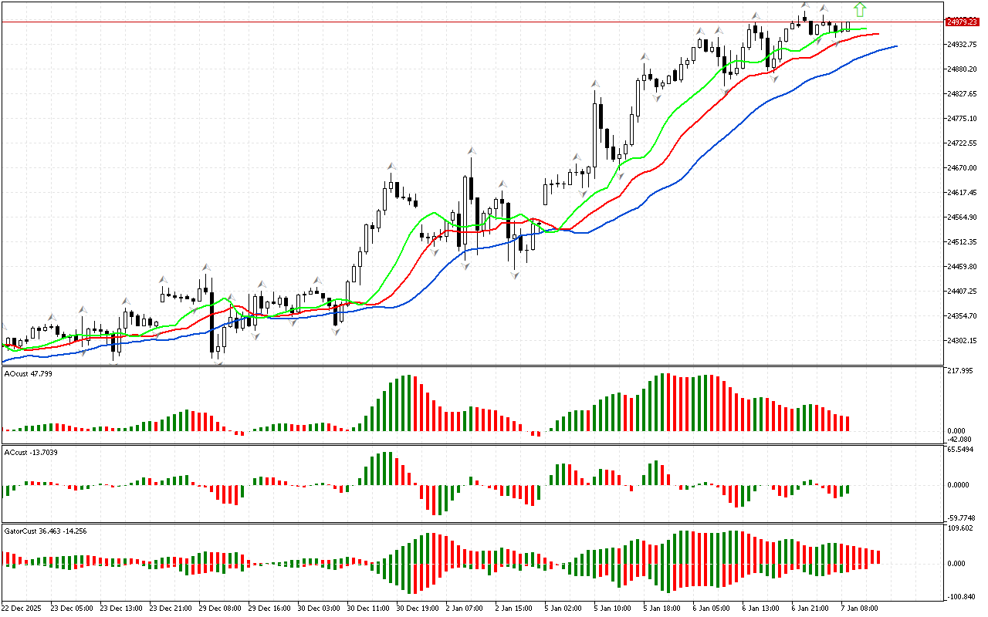Image resolution: width=988 pixels, height=617 pixels.
Task: Click the '5 Jan 10:00' time axis label
Action: (612, 608)
